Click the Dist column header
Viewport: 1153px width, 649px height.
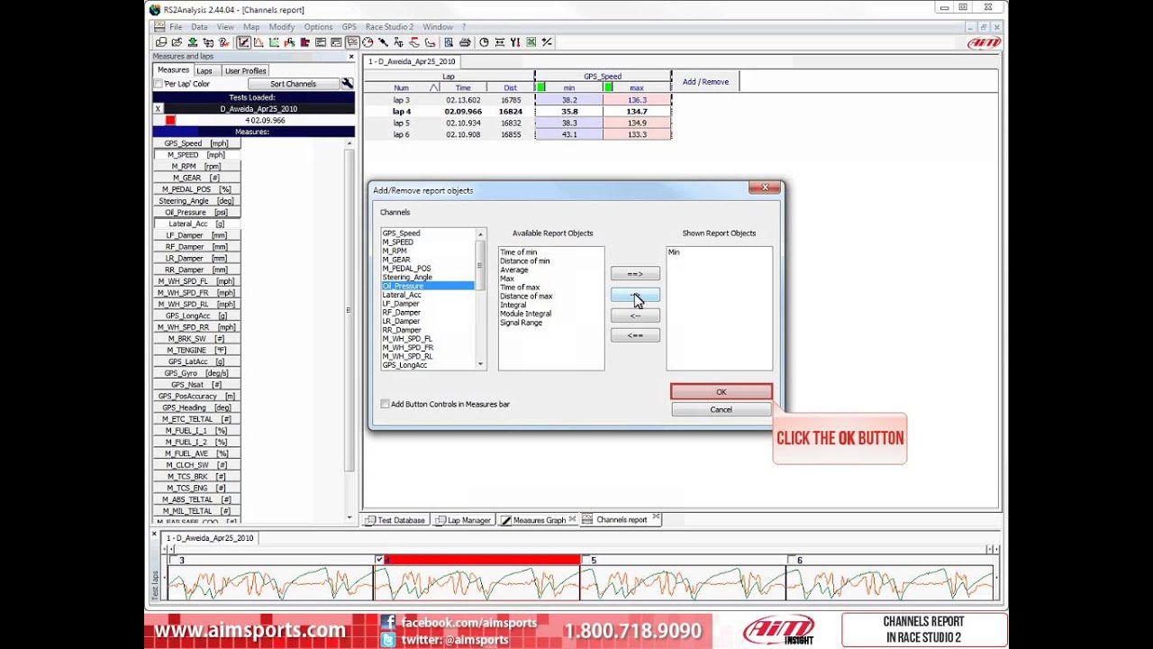[x=511, y=88]
